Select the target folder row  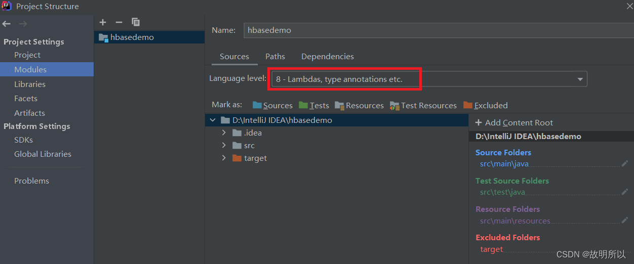click(337, 158)
